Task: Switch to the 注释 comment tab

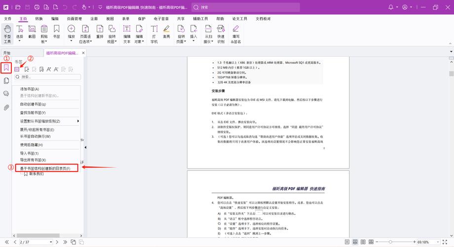Action: click(x=94, y=19)
